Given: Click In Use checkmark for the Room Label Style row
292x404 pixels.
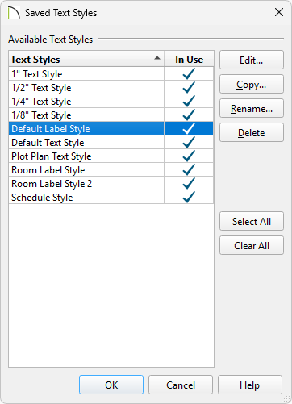Looking at the screenshot, I should point(189,169).
